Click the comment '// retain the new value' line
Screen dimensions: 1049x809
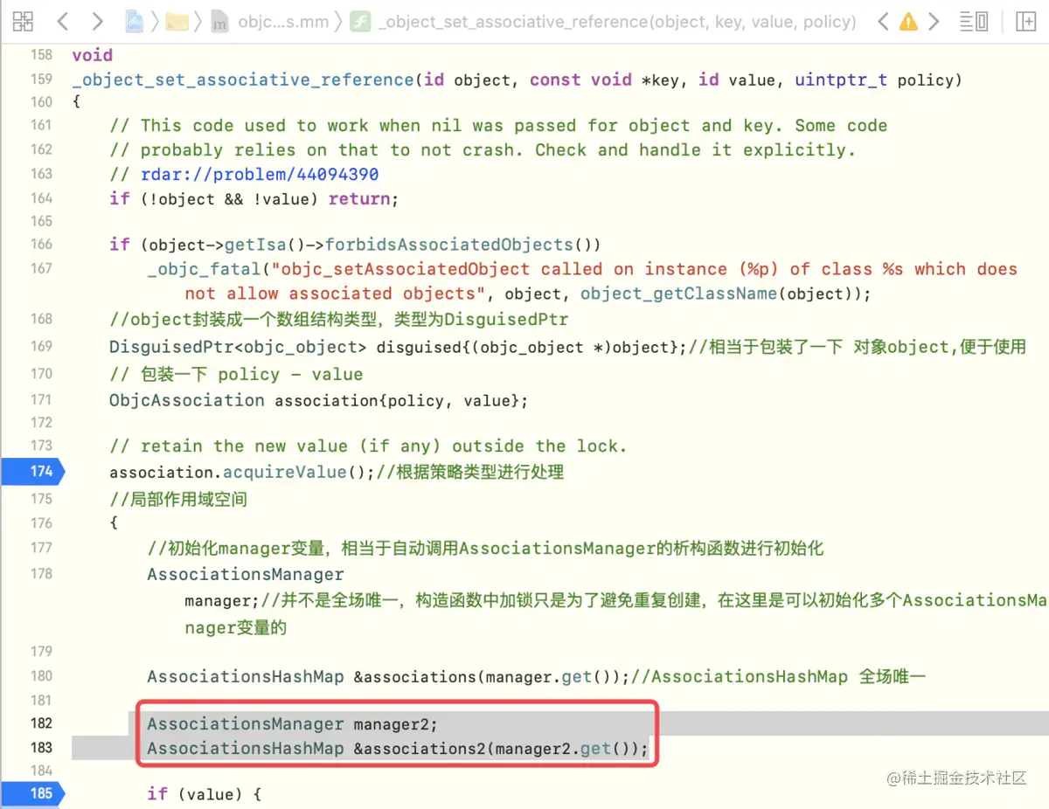click(x=368, y=446)
